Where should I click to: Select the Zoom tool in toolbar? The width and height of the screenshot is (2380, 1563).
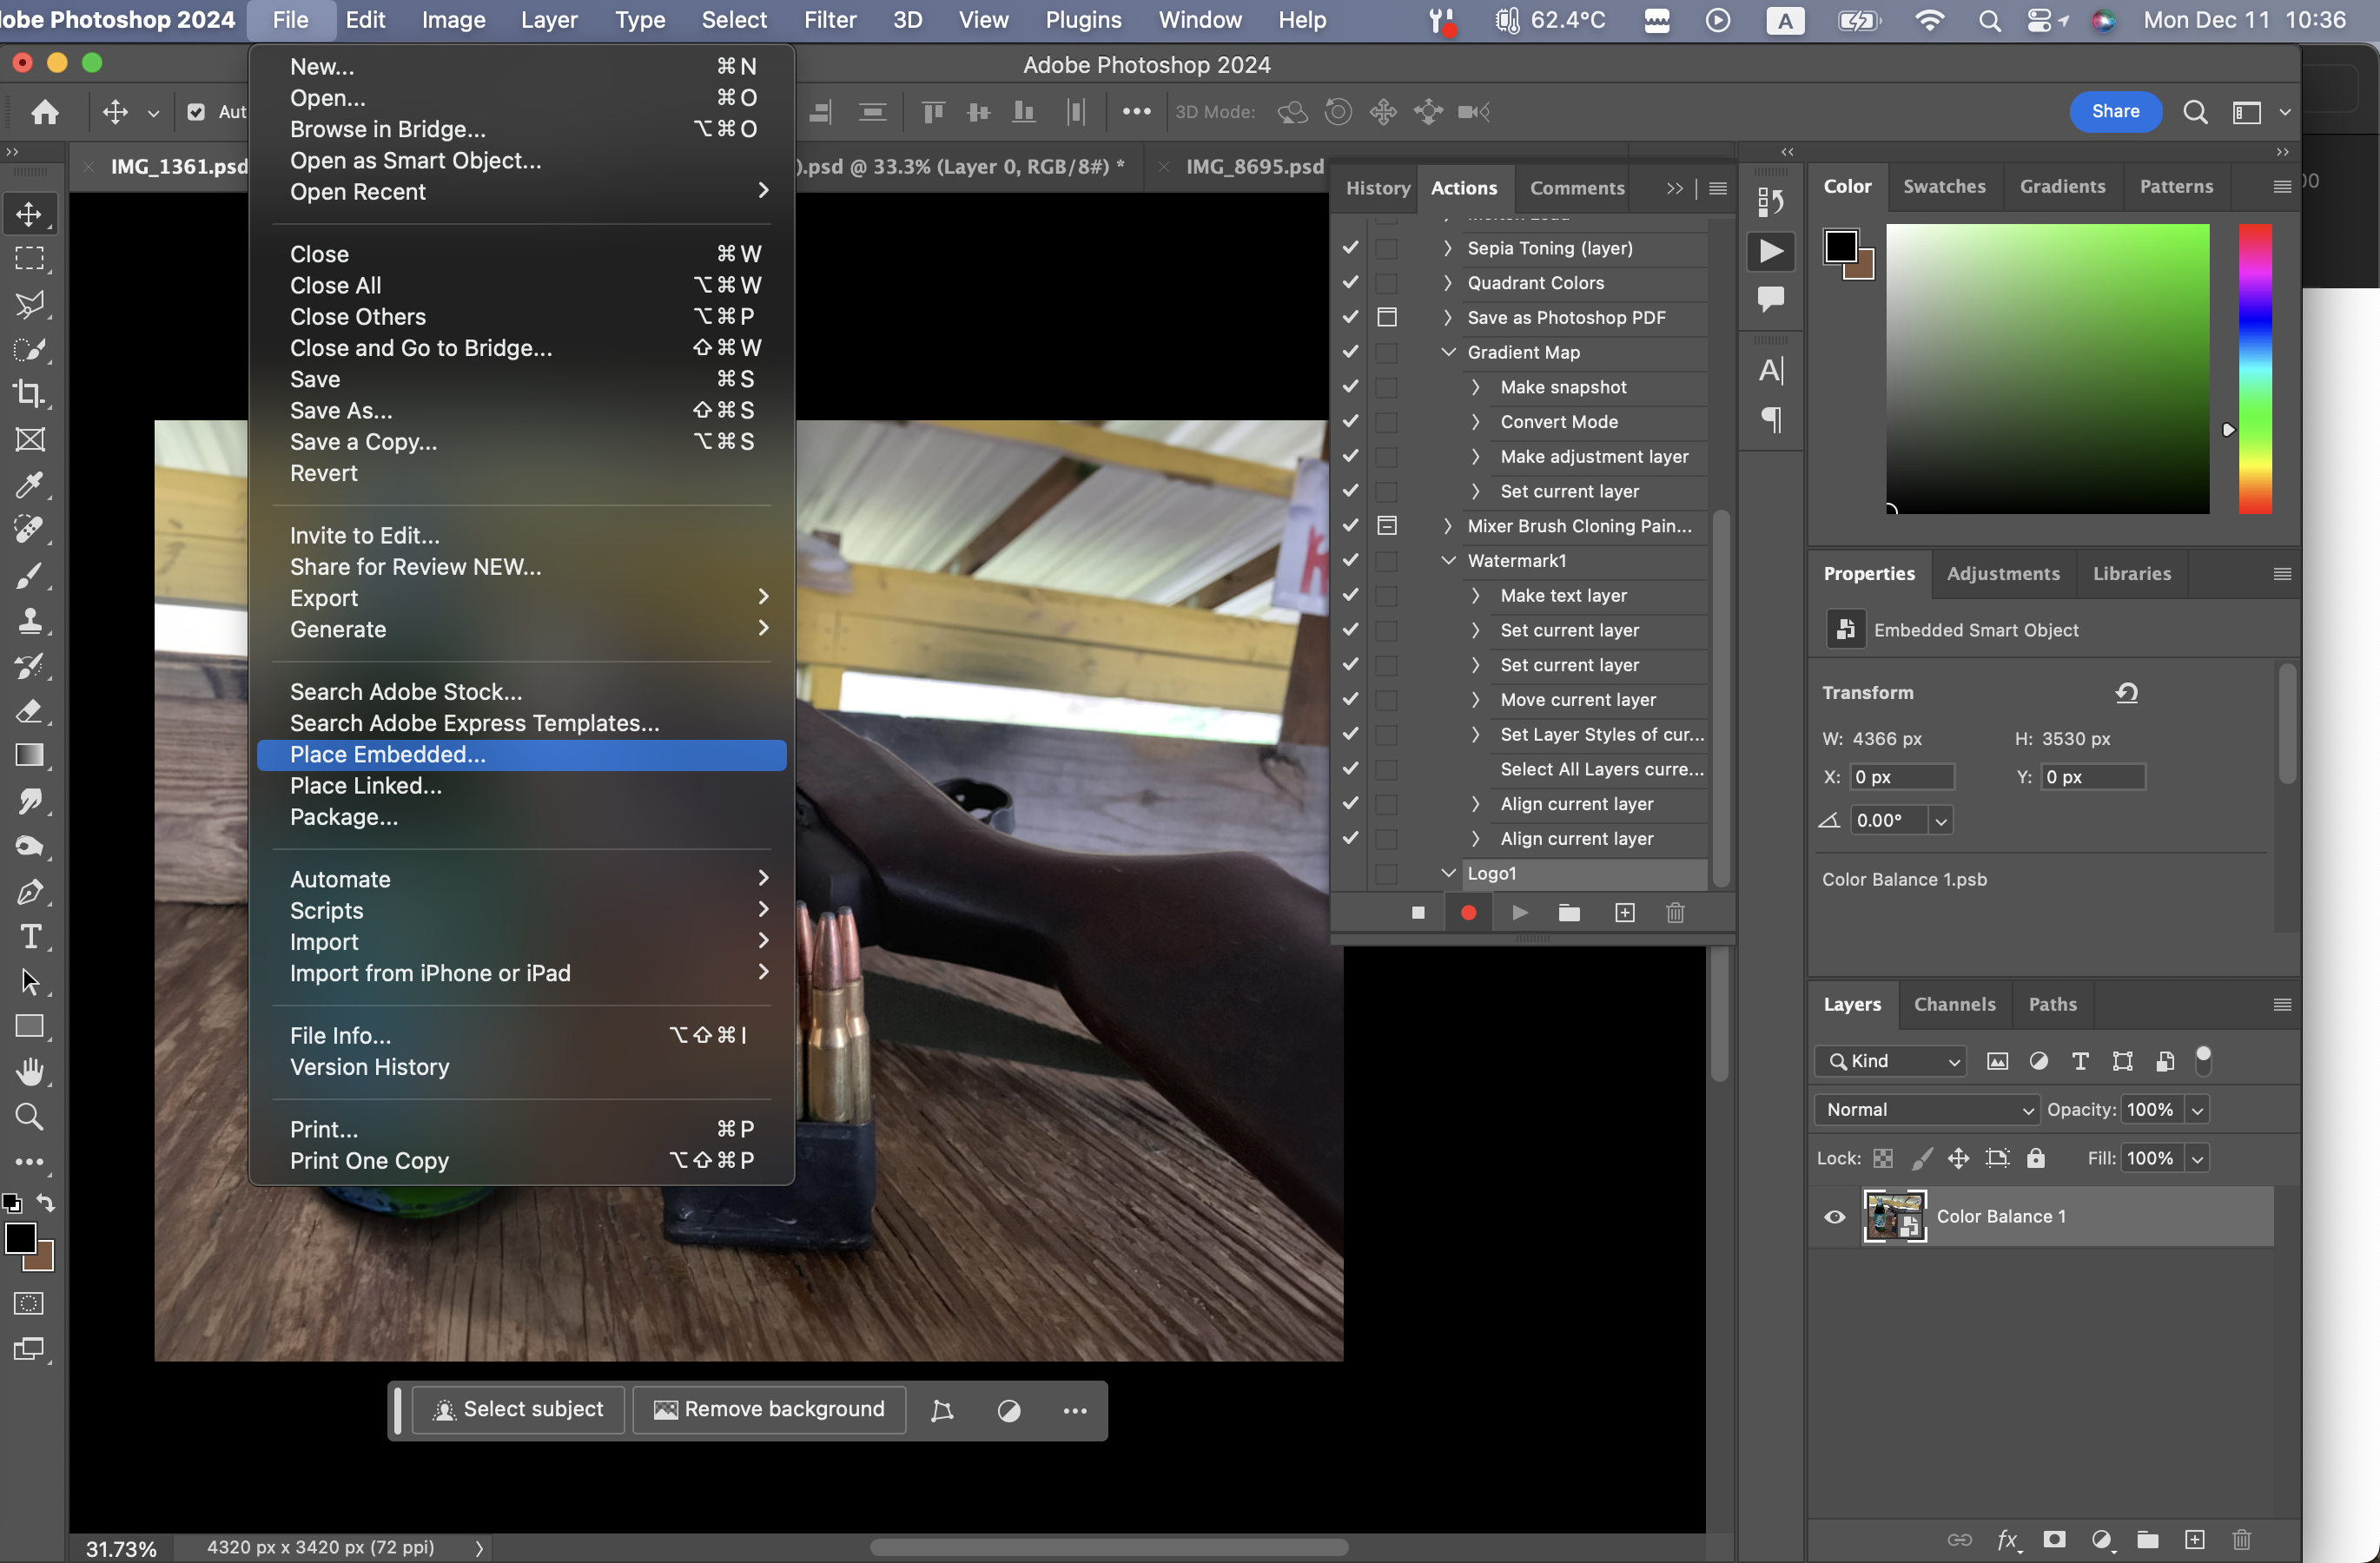30,1117
